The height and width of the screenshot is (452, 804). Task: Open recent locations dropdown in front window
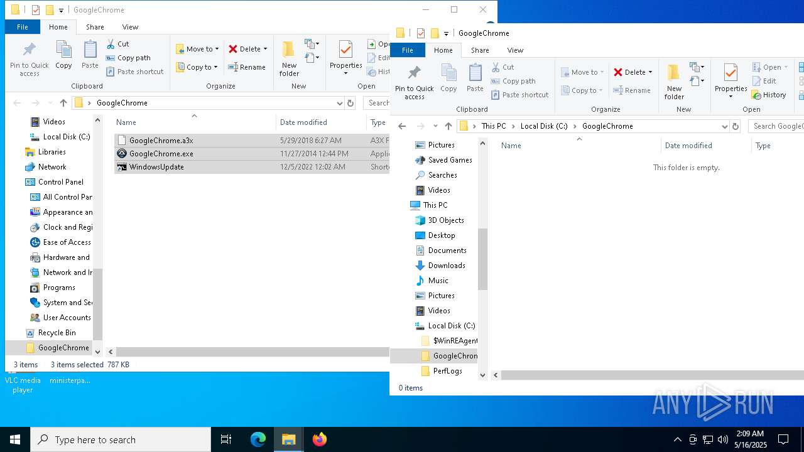click(x=435, y=126)
